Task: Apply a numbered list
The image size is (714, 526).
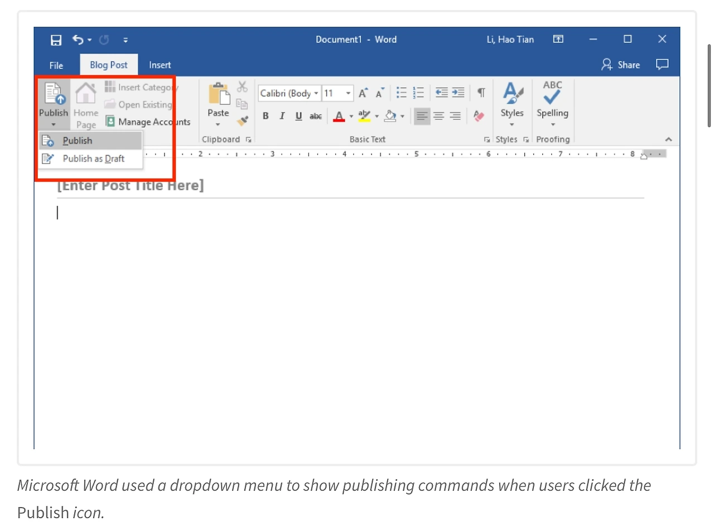Action: tap(418, 93)
